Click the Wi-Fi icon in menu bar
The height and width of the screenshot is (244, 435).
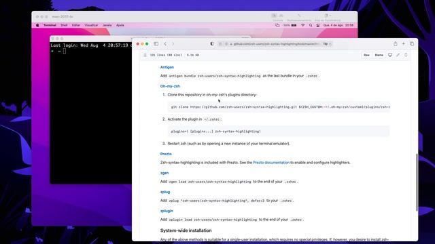[x=303, y=25]
